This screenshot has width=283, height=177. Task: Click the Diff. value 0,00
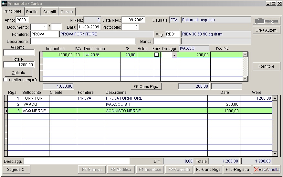178,161
